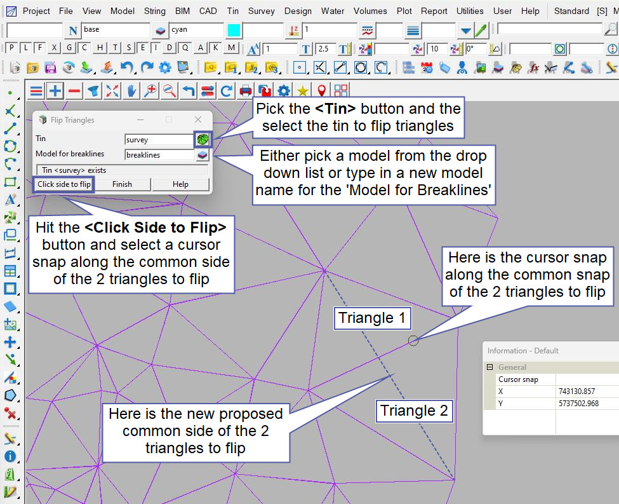Pick the tin with the Tin button
The height and width of the screenshot is (504, 619).
(203, 139)
